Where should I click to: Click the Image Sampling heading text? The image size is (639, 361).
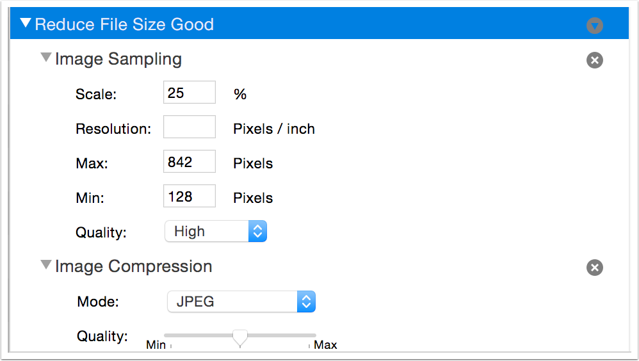pos(118,59)
